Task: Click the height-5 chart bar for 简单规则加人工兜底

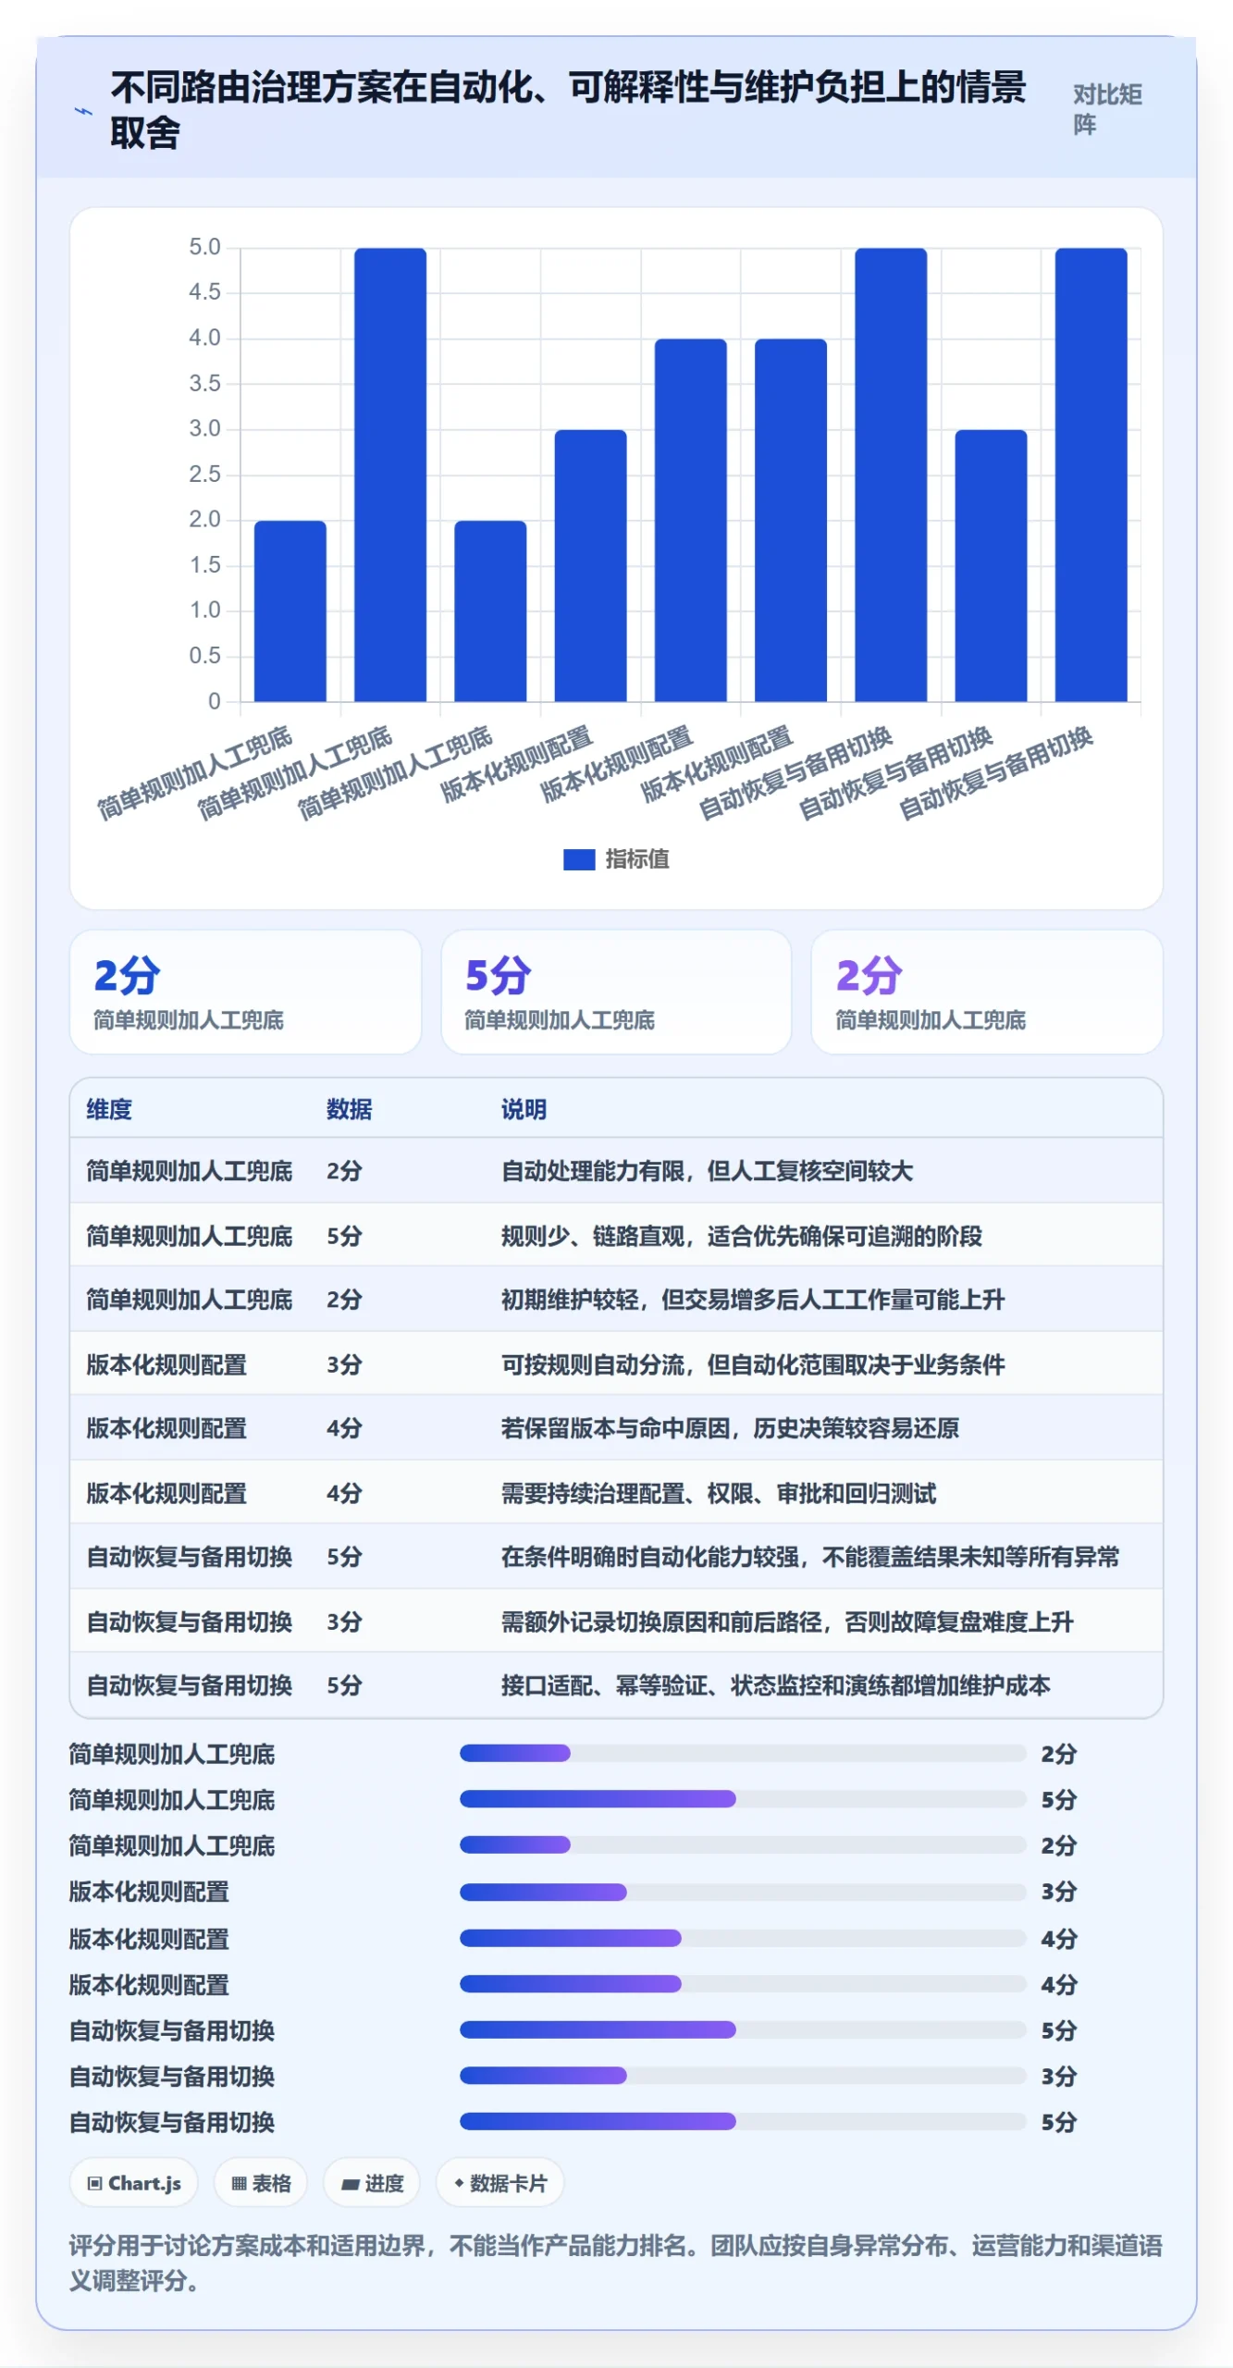Action: 390,475
